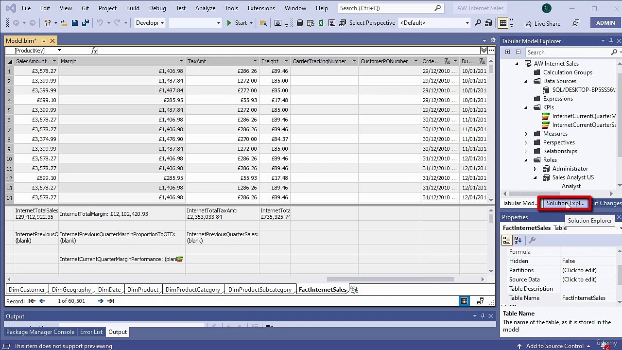The width and height of the screenshot is (622, 350).
Task: Click the Process database cylinder icon
Action: point(300,23)
